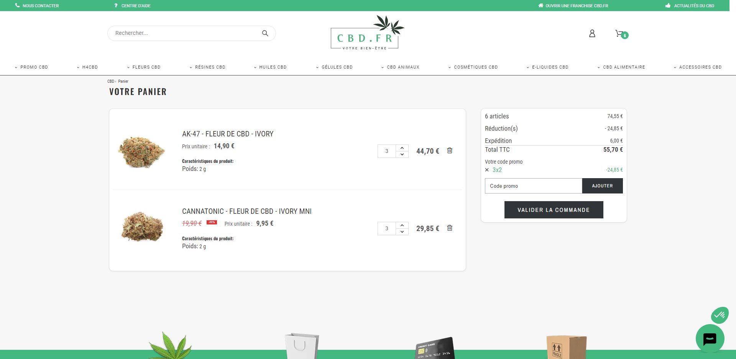Open the user account icon

click(592, 34)
